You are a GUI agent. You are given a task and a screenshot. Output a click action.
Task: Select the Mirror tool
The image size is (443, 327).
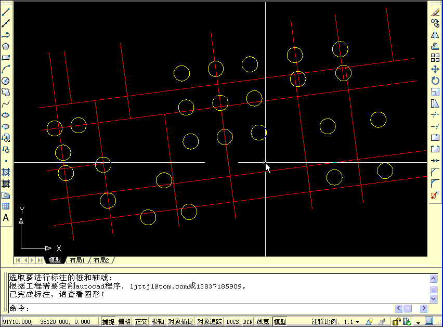pyautogui.click(x=435, y=35)
